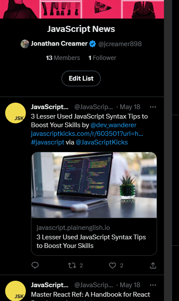Image resolution: width=179 pixels, height=301 pixels.
Task: Share the Syntax Tips tweet
Action: coord(153,266)
